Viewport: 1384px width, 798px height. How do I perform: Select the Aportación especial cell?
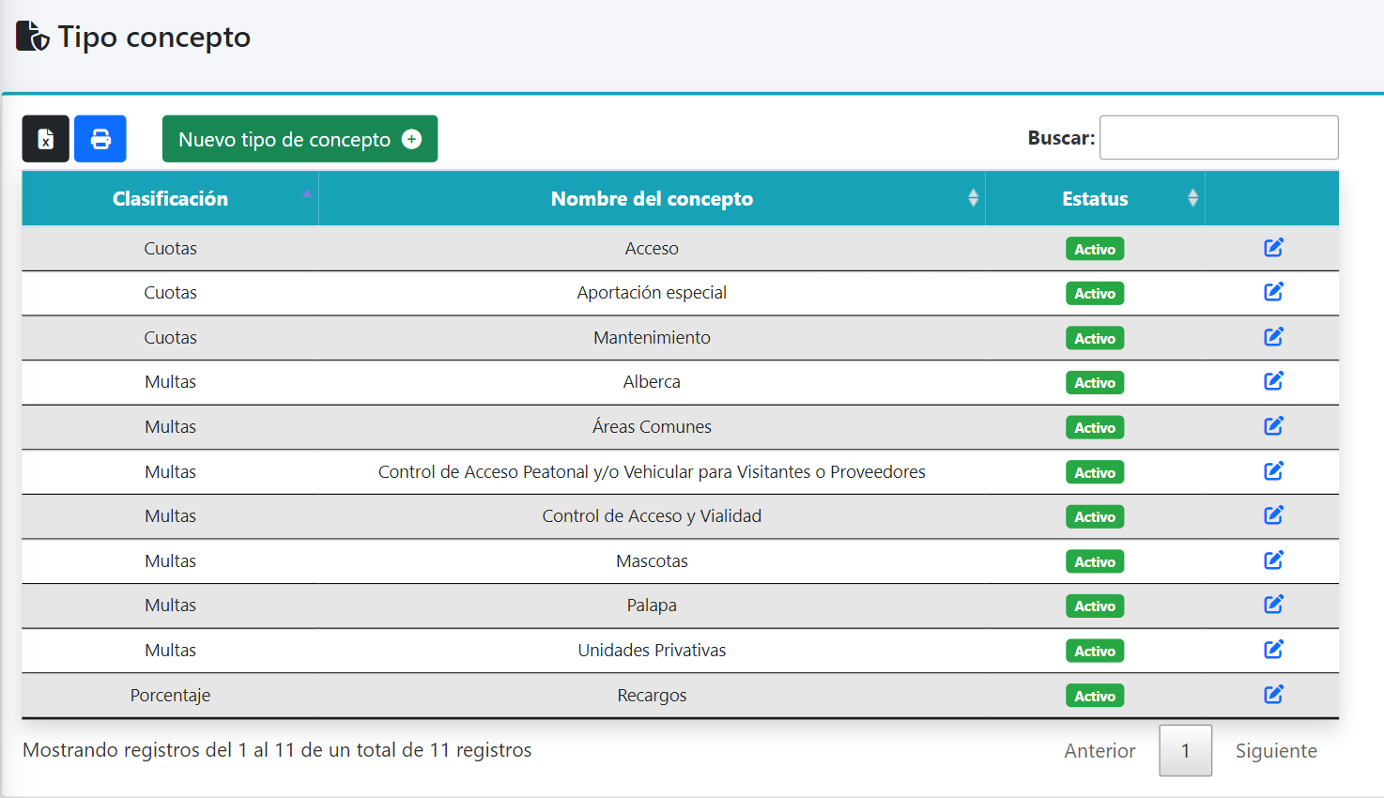652,293
